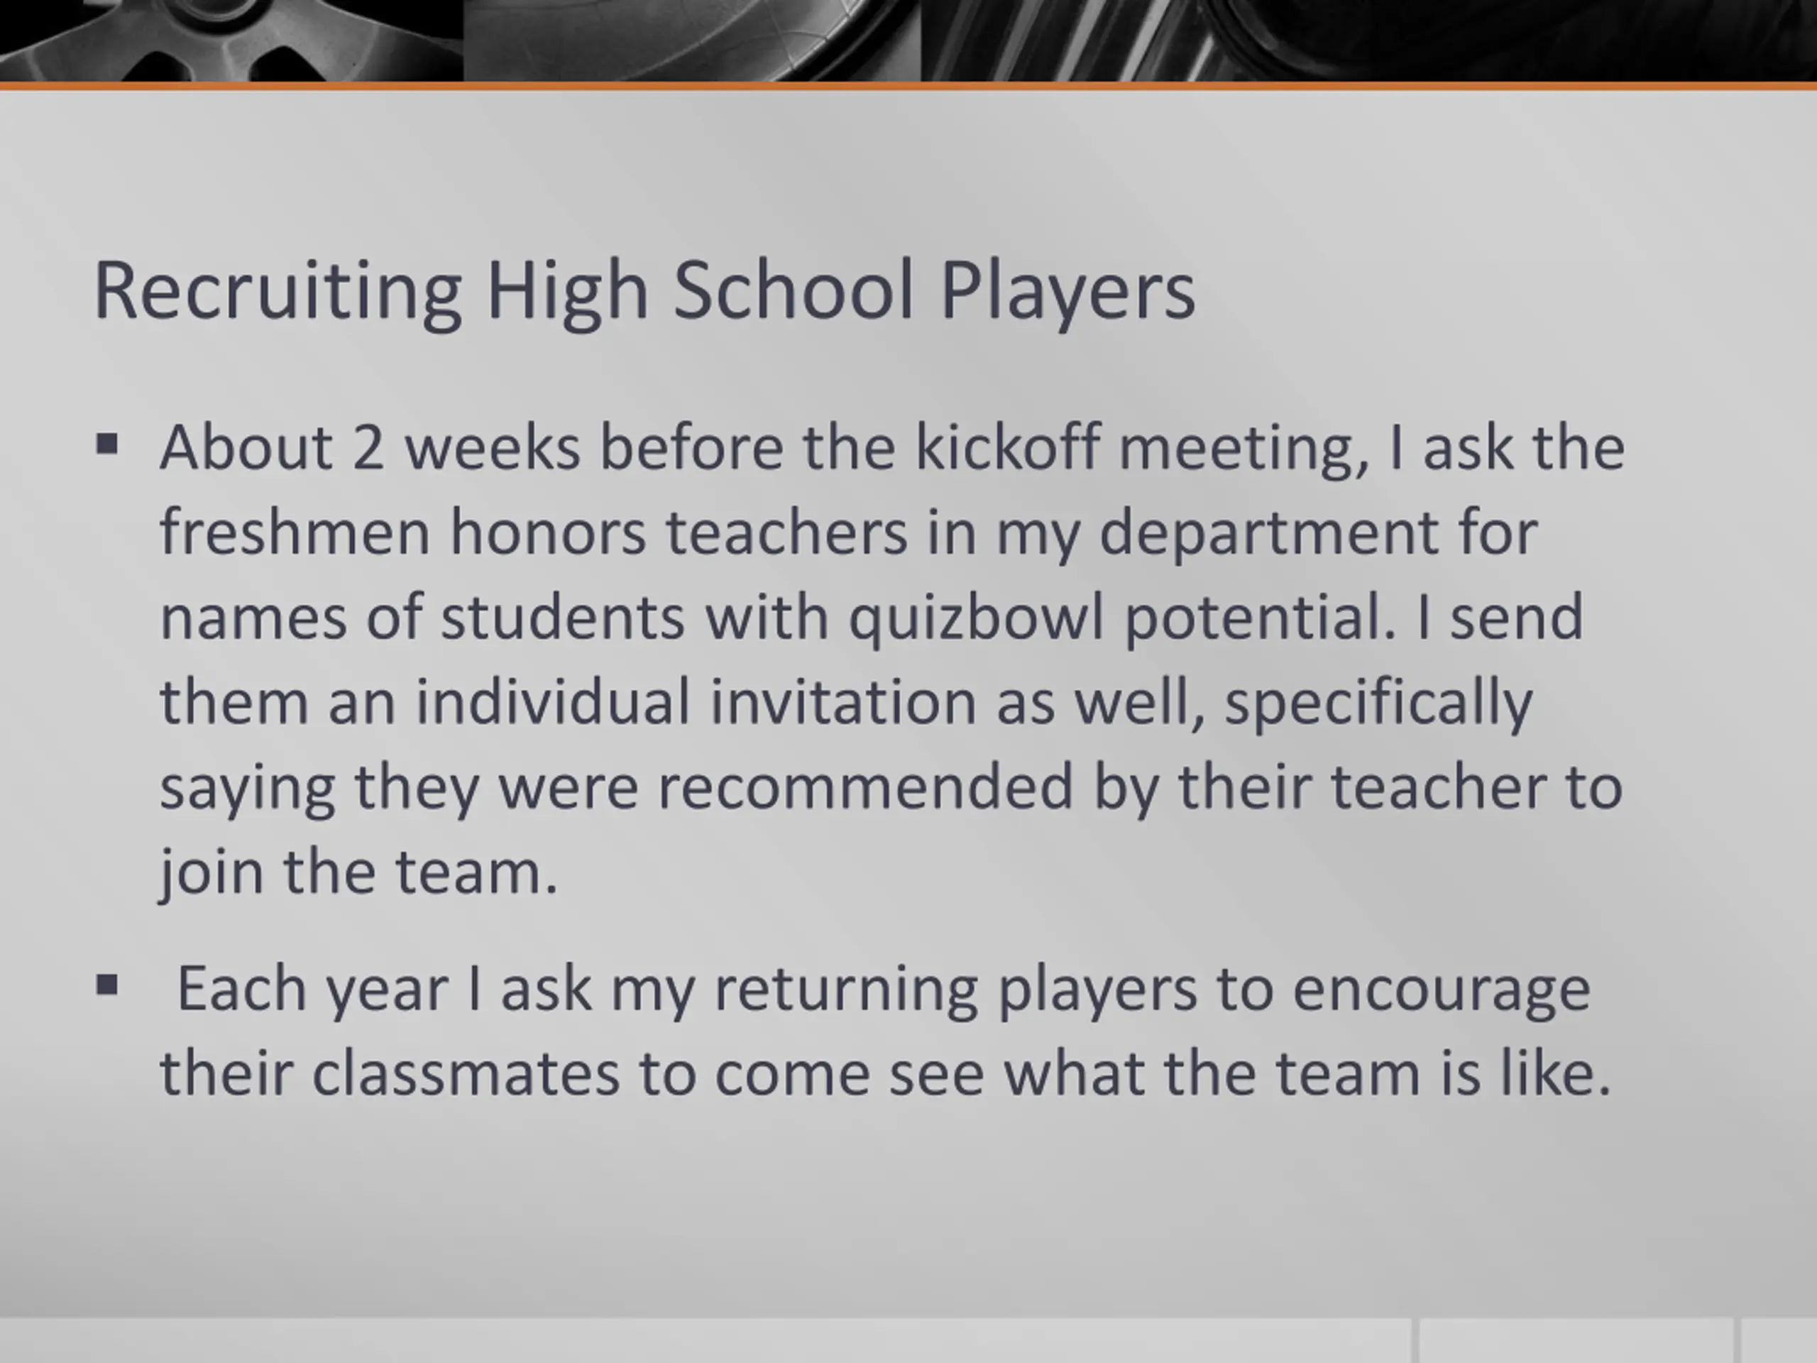Click the word 'recommended' in the text
Screen dimensions: 1817x1363
[x=866, y=787]
